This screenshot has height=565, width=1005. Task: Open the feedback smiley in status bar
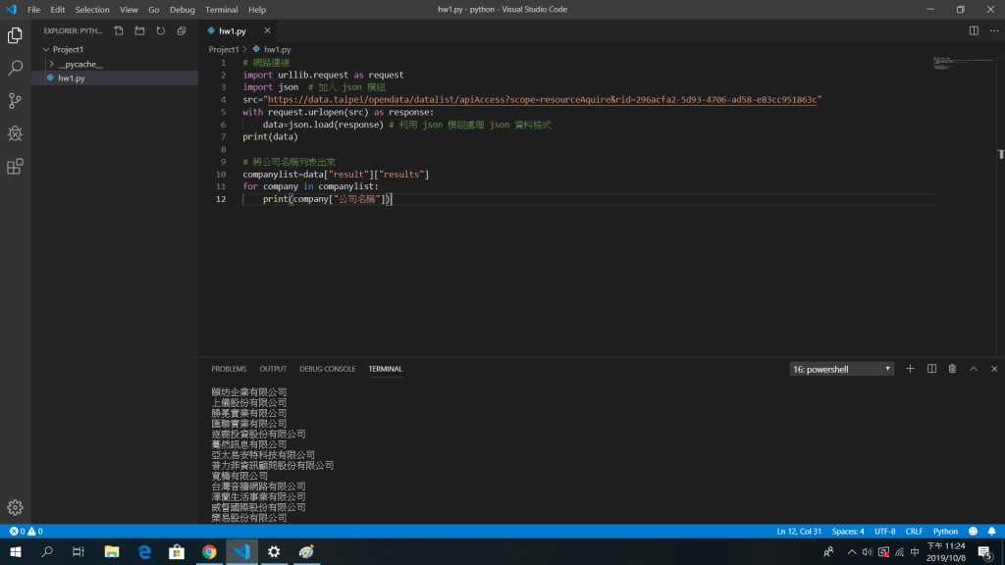tap(973, 531)
